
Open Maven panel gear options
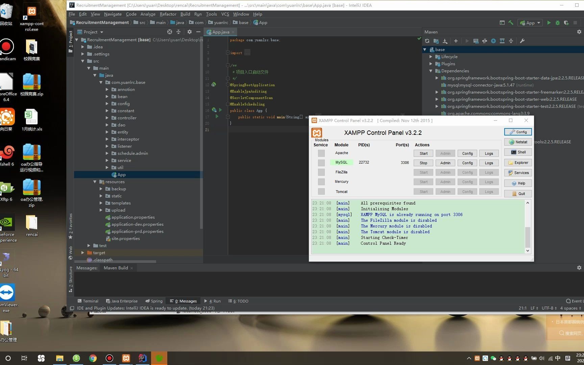(579, 32)
